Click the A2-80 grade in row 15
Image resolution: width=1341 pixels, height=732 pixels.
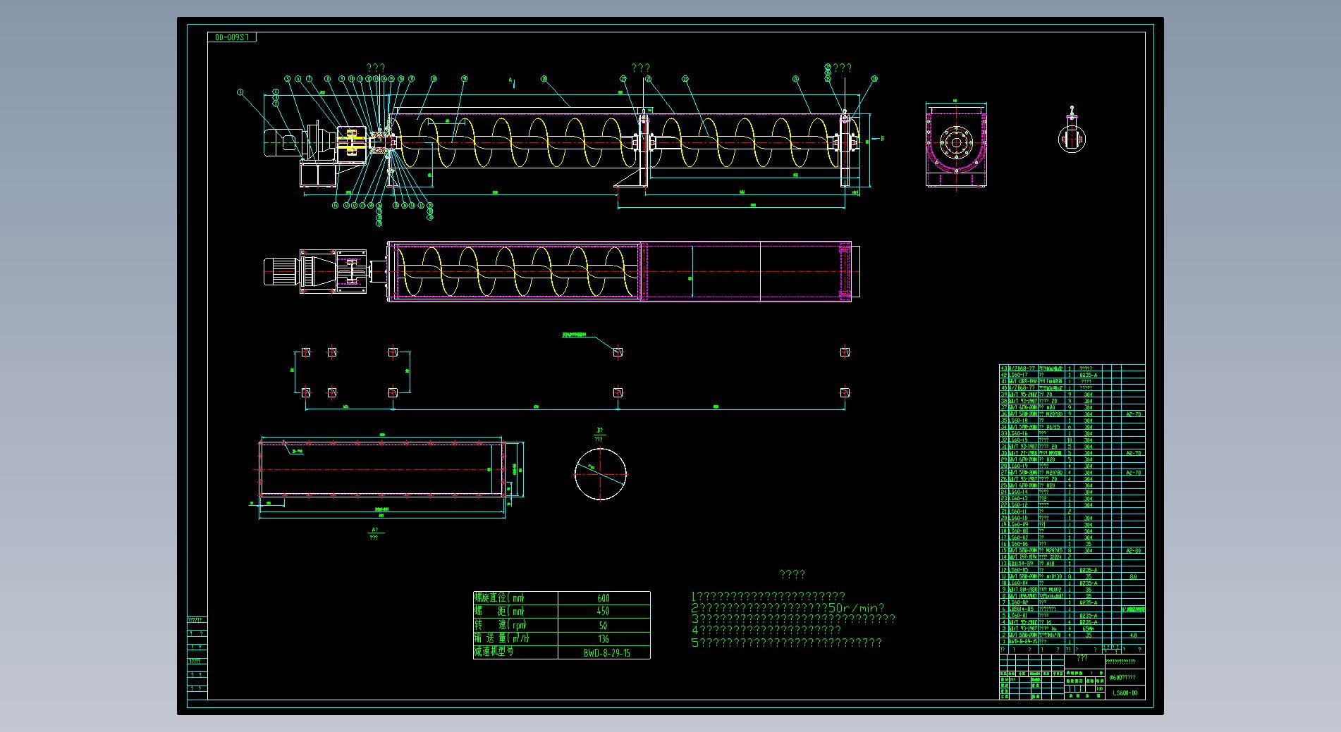1133,550
